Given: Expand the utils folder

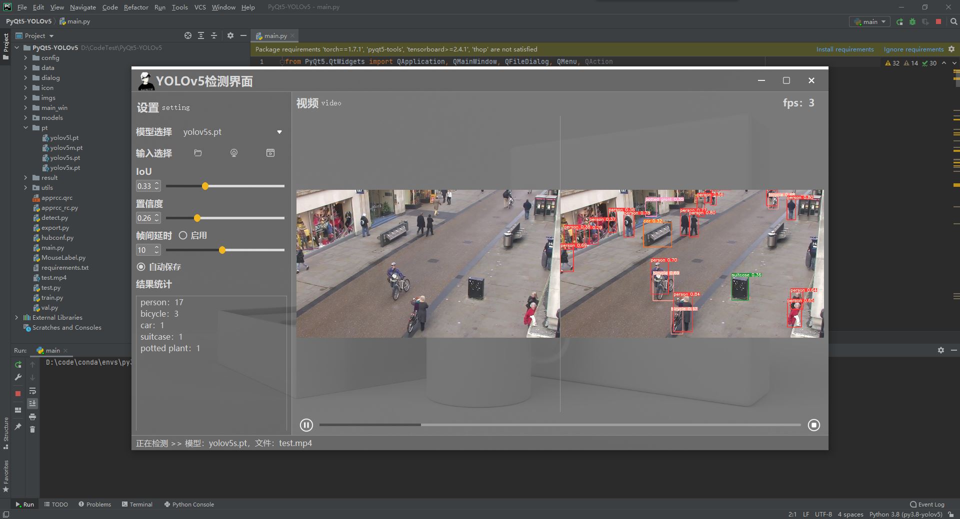Looking at the screenshot, I should (25, 188).
